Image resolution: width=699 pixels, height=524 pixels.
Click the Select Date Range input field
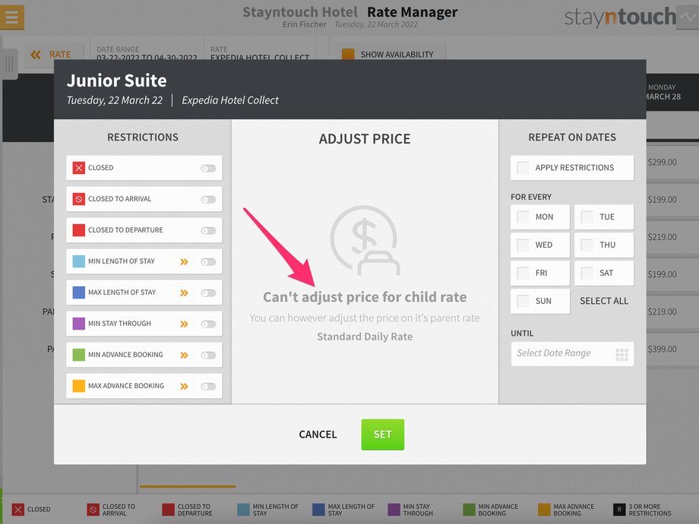572,354
